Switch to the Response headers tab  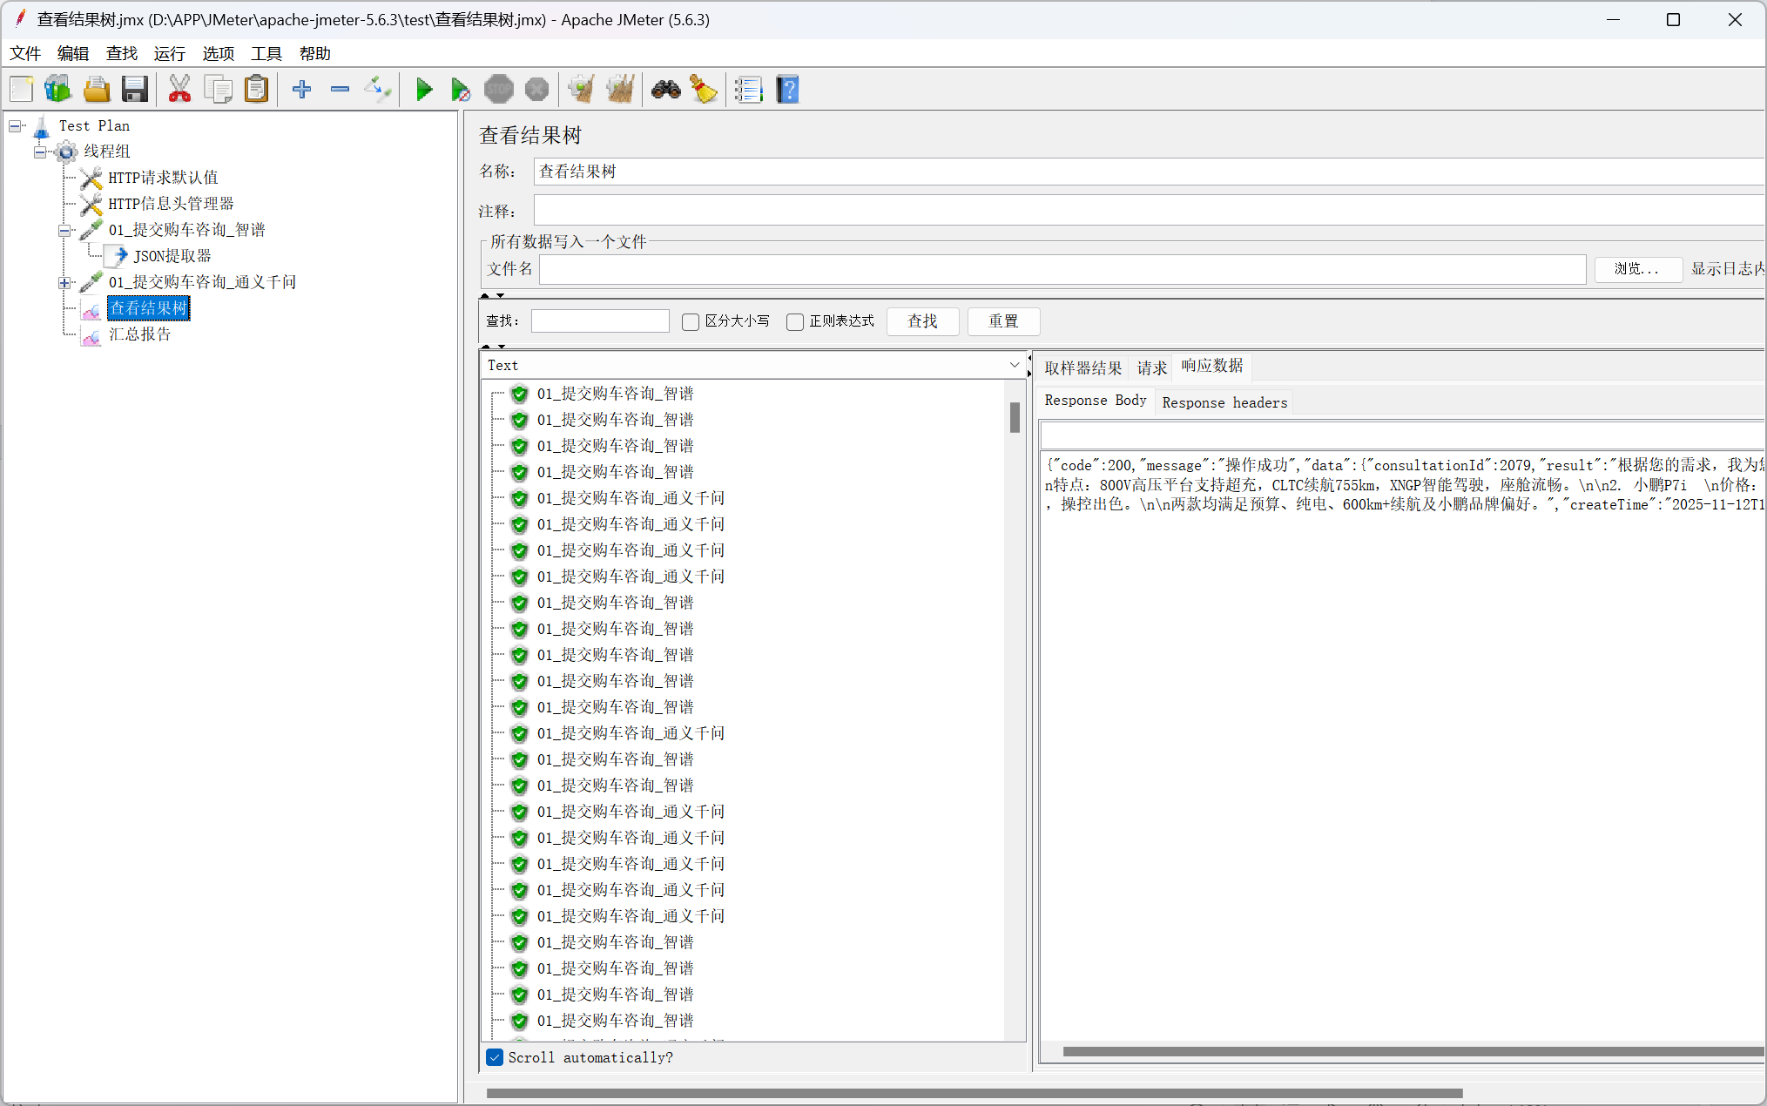(x=1224, y=402)
